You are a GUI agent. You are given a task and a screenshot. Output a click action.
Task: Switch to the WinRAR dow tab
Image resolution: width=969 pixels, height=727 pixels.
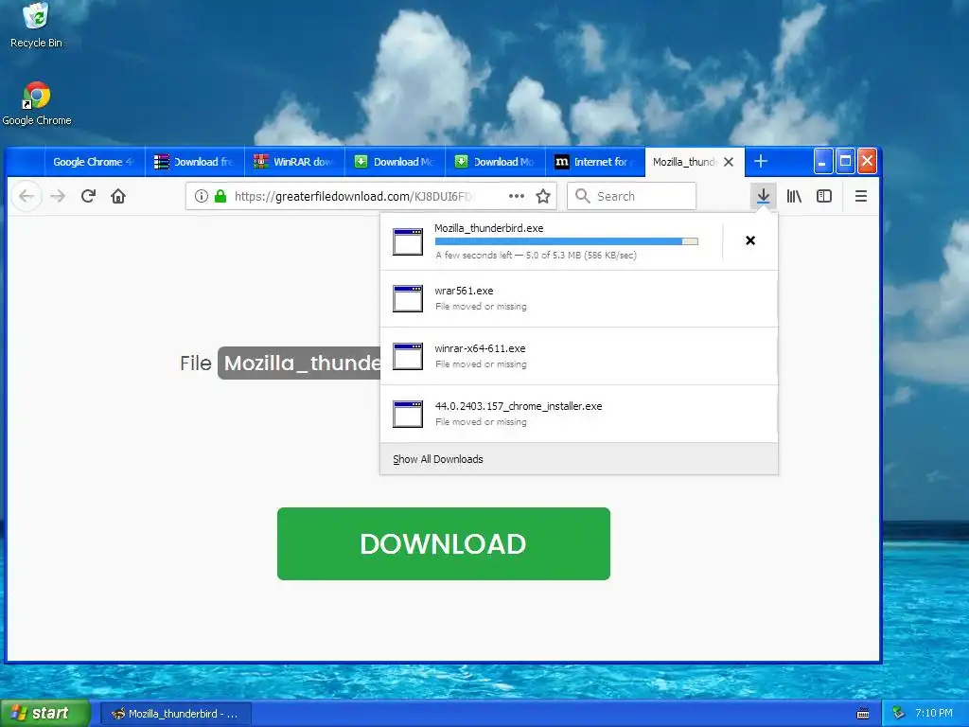[x=295, y=162]
